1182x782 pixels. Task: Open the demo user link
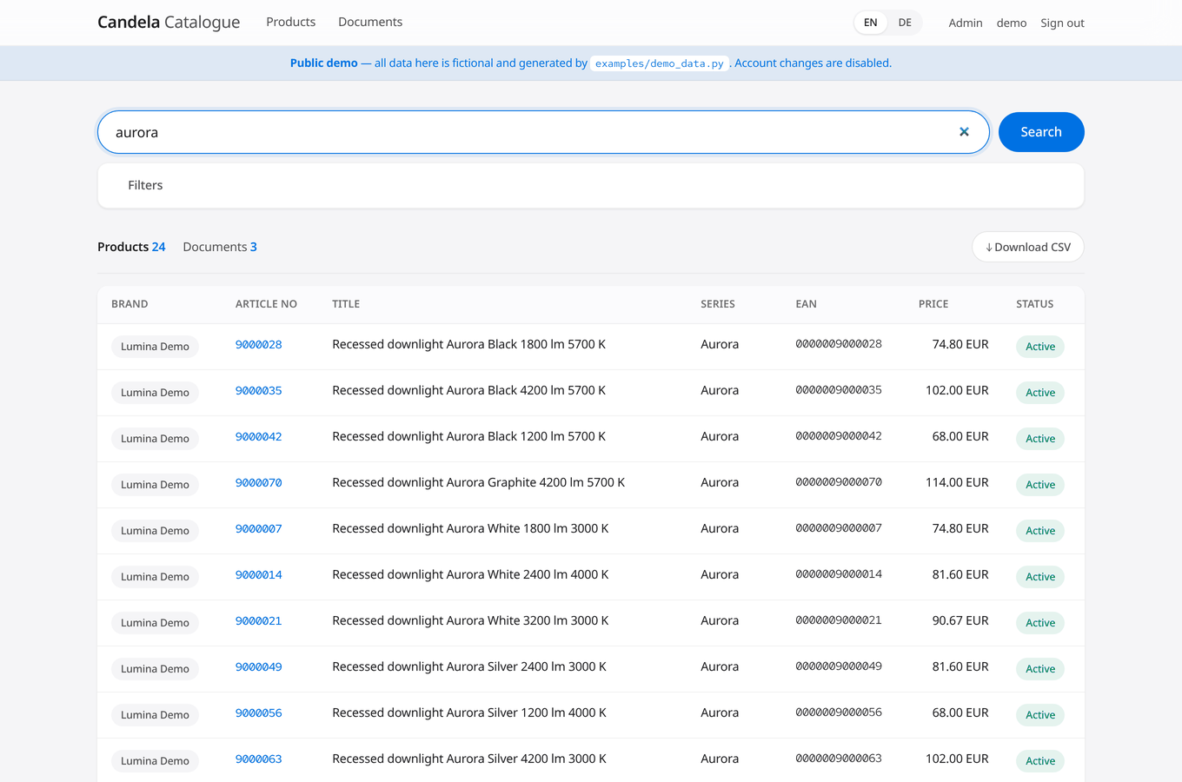(x=1012, y=23)
